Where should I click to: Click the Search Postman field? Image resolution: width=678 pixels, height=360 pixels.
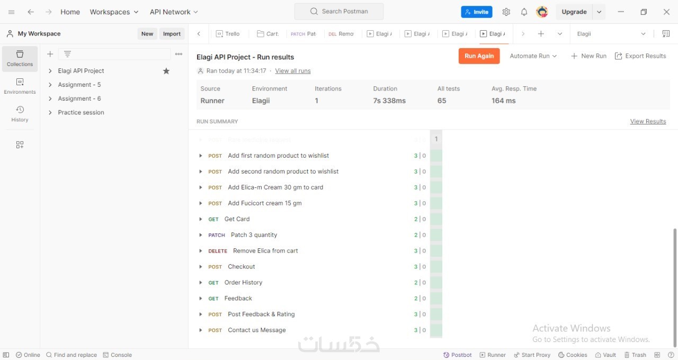click(x=339, y=11)
